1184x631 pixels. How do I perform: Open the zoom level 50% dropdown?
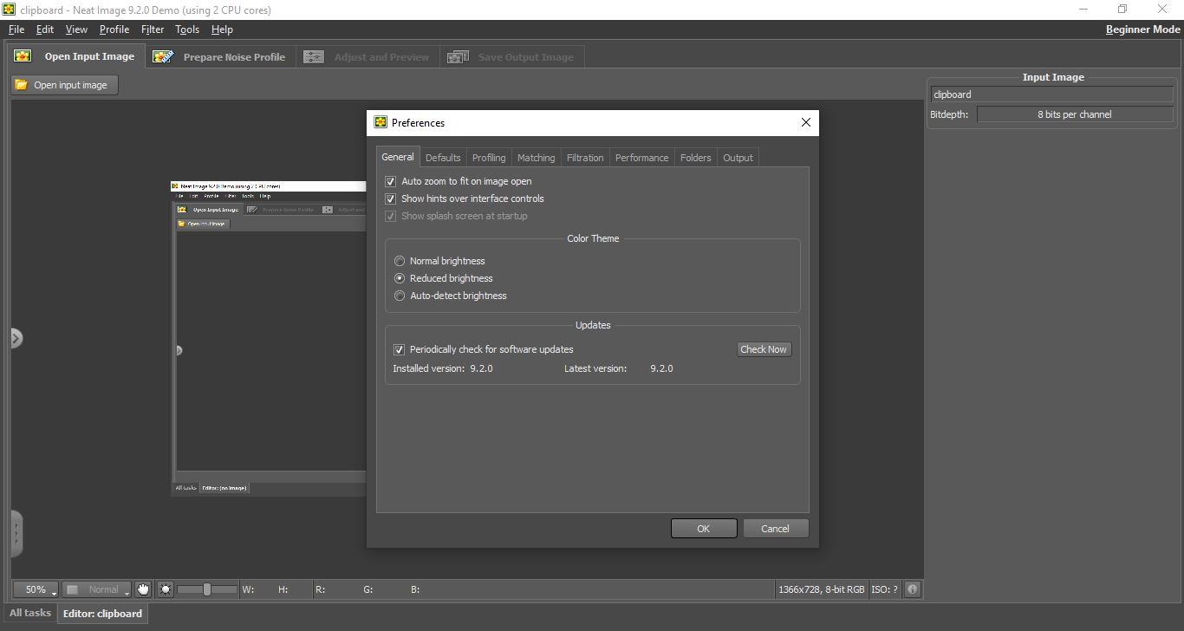[36, 589]
